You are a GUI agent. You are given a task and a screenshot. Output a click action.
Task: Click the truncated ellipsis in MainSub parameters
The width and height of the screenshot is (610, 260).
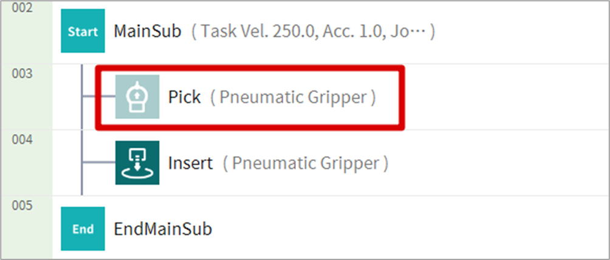click(x=420, y=32)
